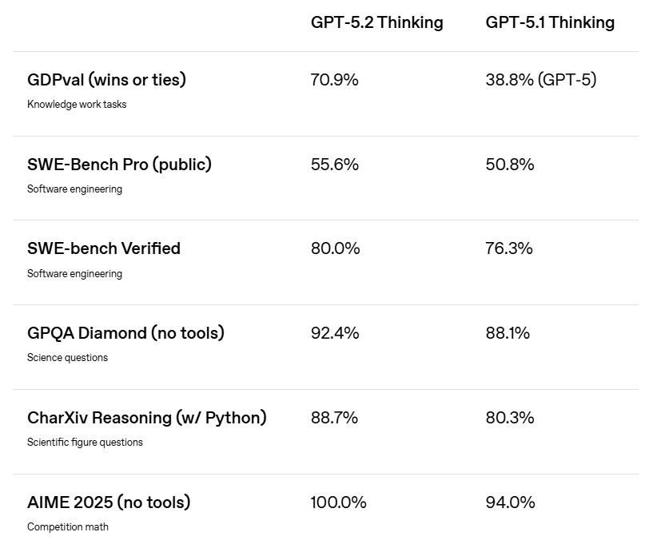645x556 pixels.
Task: Click the Scientific figure questions subtitle
Action: (x=85, y=443)
